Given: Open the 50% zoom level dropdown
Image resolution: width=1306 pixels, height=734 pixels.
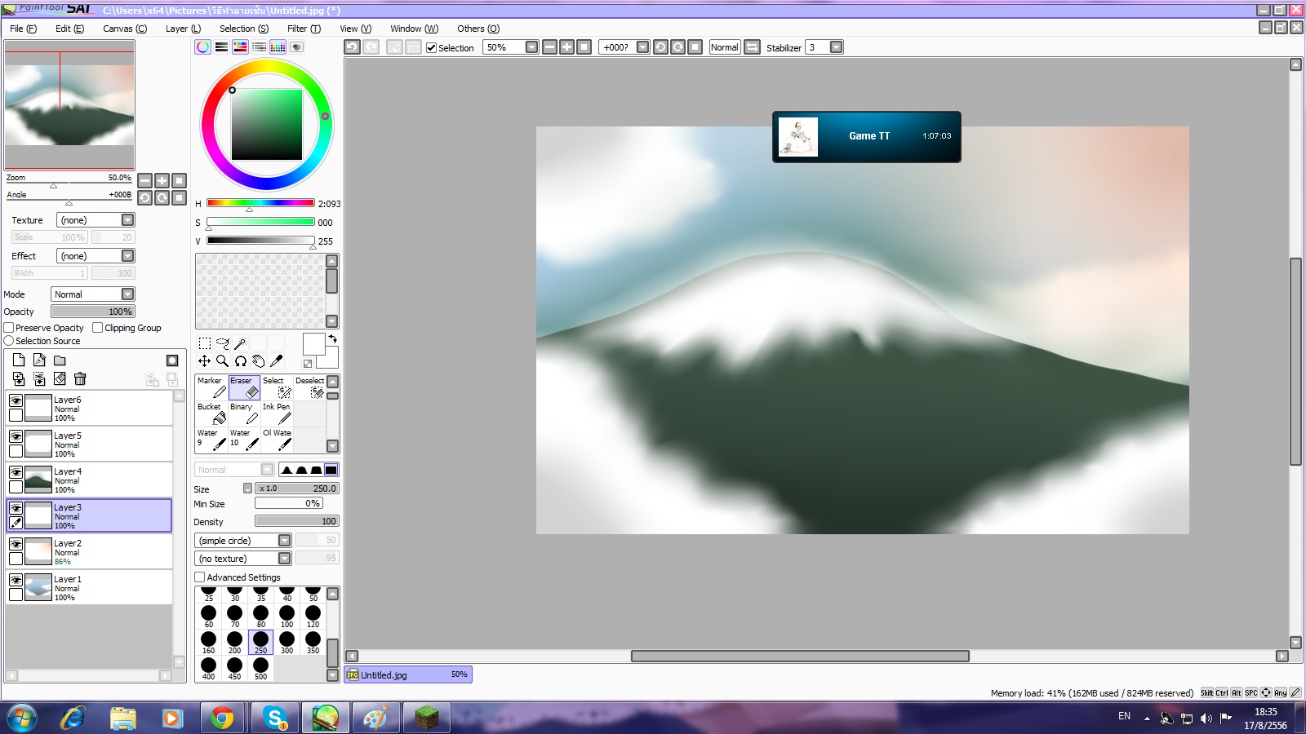Looking at the screenshot, I should pyautogui.click(x=511, y=47).
